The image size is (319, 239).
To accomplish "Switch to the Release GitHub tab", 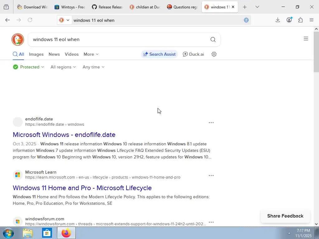I will click(x=107, y=7).
